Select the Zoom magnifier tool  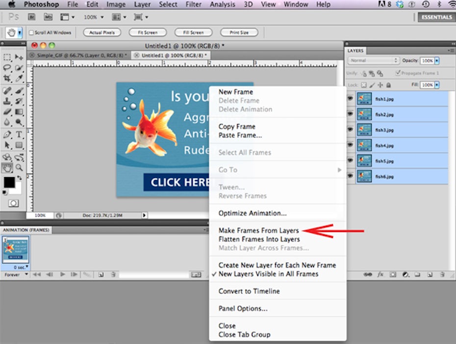[20, 167]
